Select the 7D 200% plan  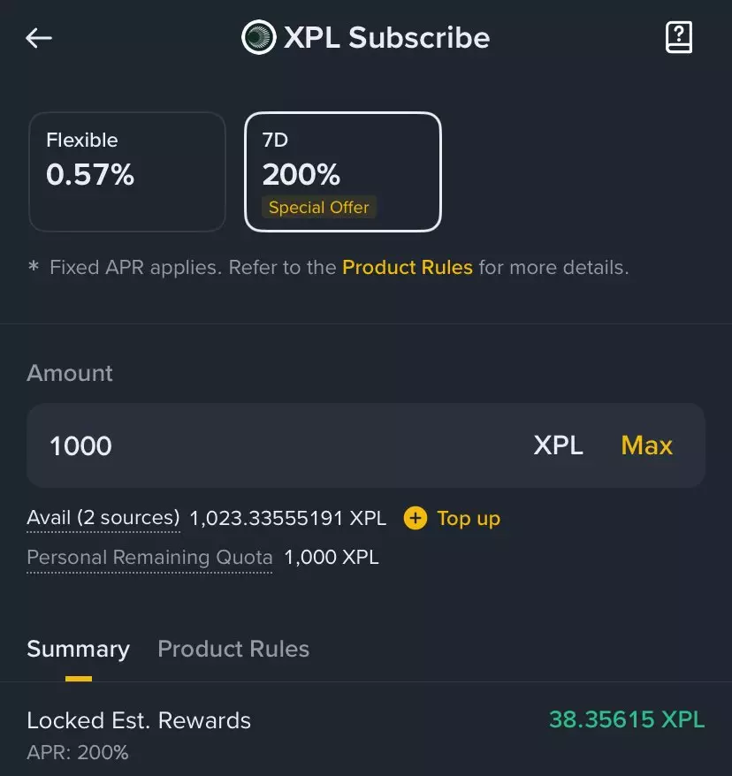point(342,171)
